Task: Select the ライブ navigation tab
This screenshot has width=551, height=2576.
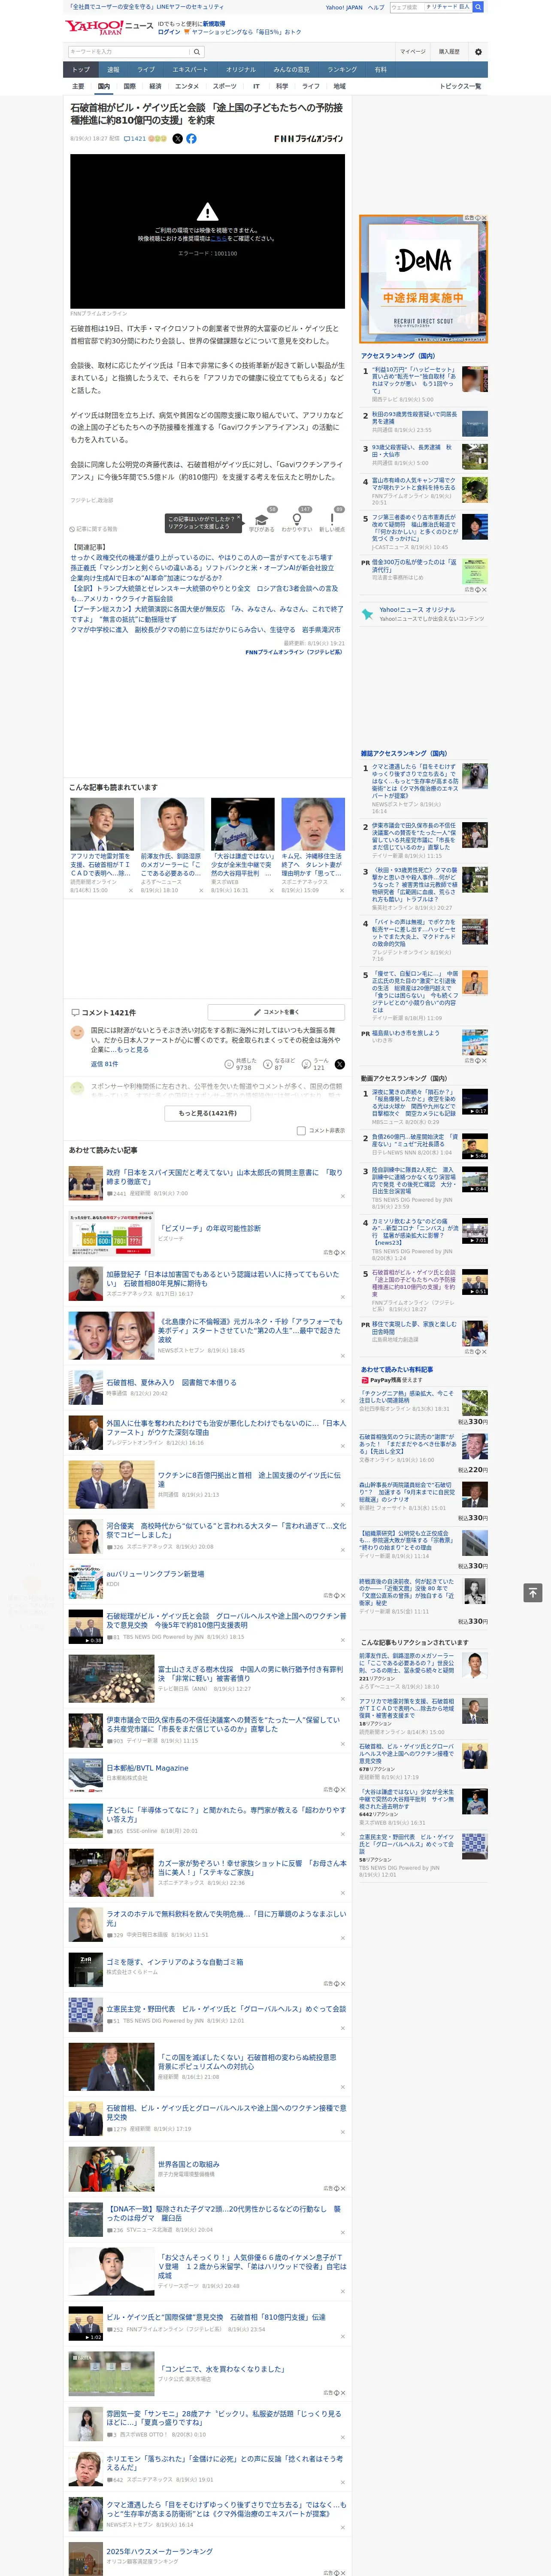Action: coord(146,70)
